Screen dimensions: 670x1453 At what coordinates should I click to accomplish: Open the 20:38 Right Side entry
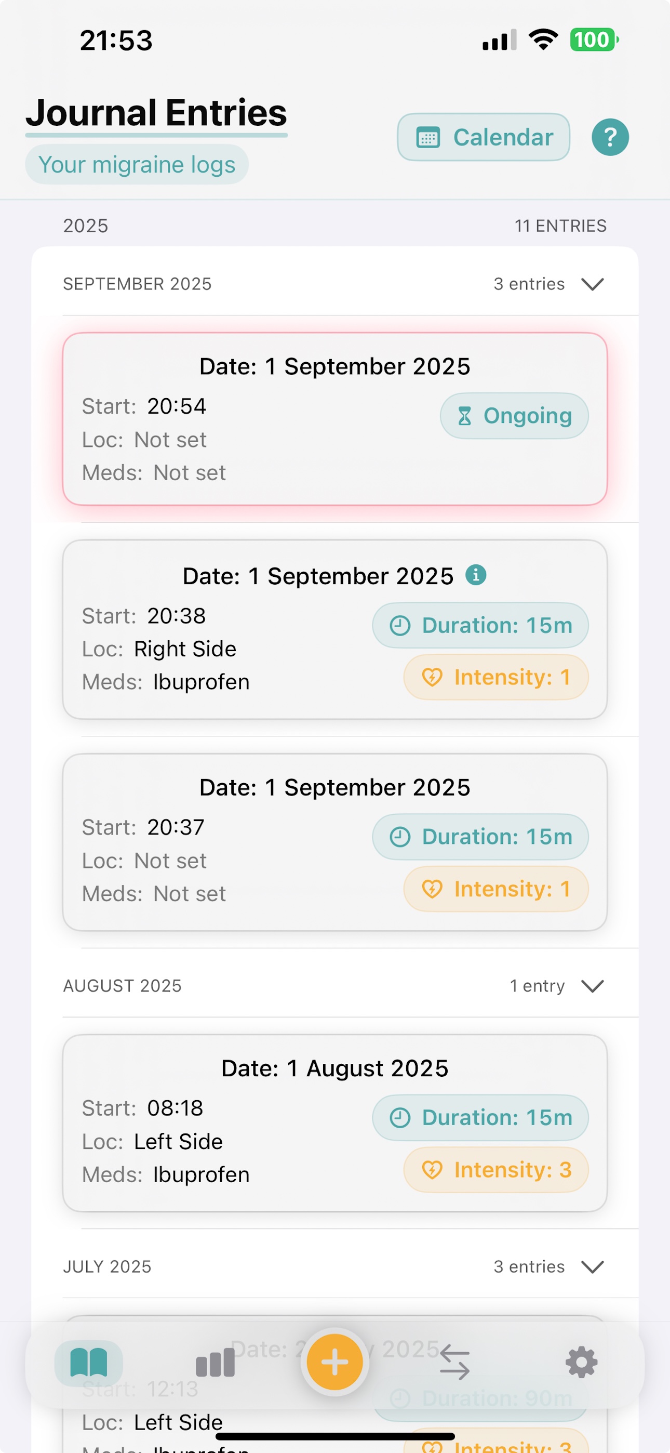pyautogui.click(x=225, y=649)
